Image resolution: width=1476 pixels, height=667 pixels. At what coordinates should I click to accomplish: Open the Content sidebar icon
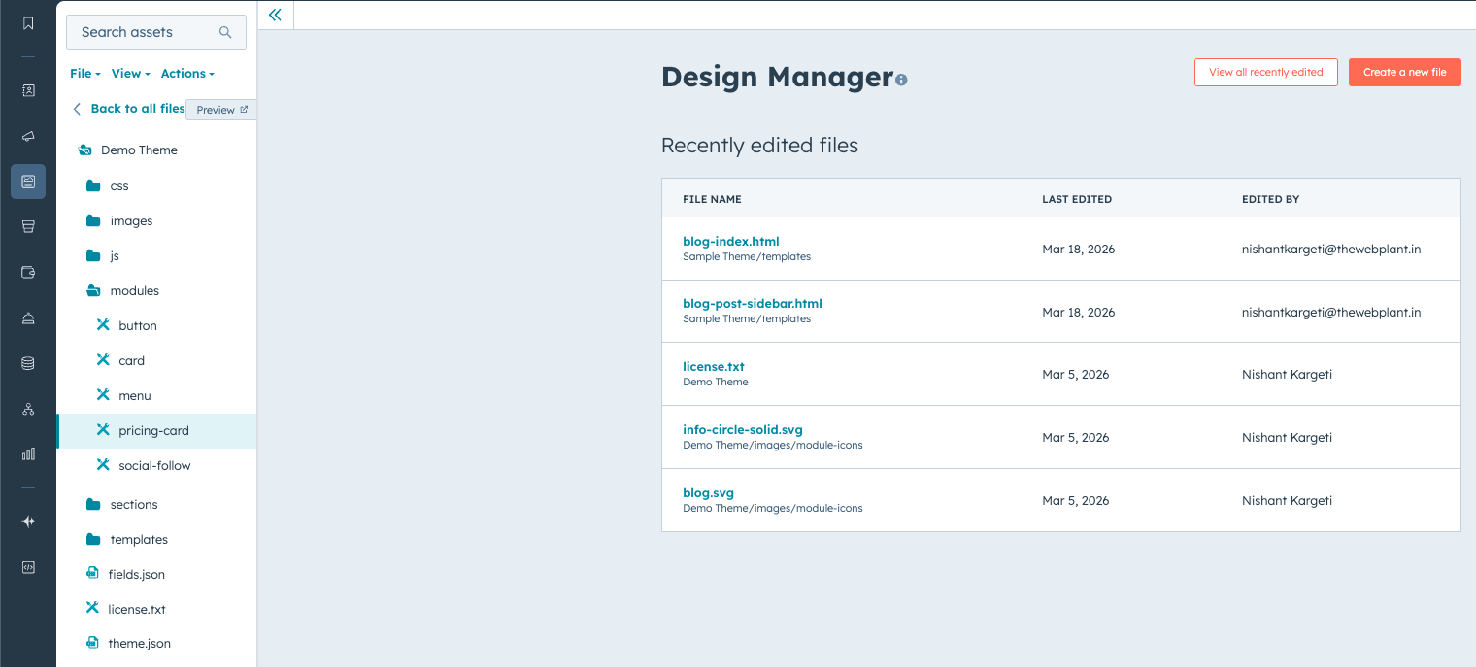[28, 182]
